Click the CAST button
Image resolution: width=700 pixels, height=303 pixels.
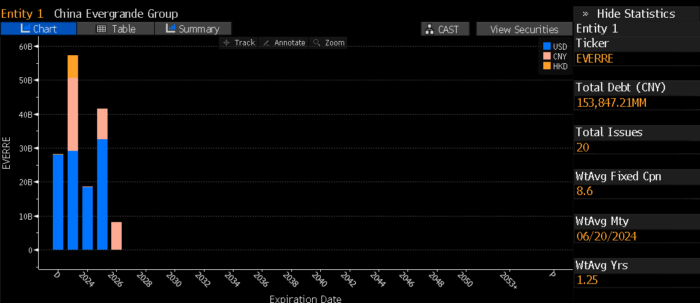pos(446,29)
